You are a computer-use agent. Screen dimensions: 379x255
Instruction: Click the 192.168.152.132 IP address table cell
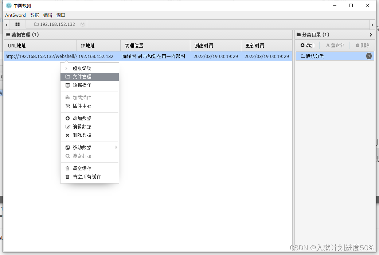[99, 57]
